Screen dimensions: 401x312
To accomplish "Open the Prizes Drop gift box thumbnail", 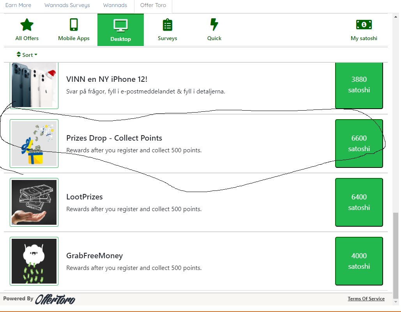I will (x=34, y=143).
